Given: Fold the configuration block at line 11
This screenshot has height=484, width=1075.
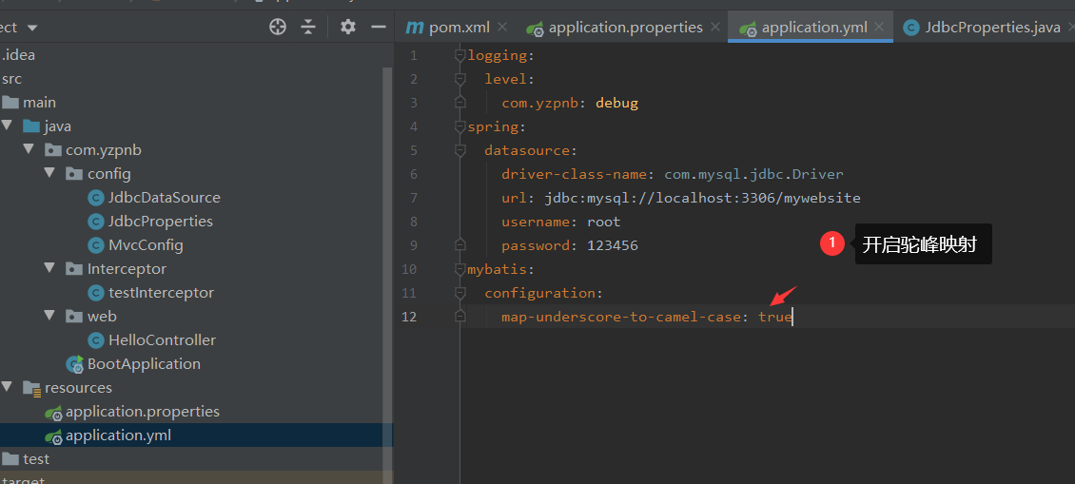Looking at the screenshot, I should (x=460, y=294).
